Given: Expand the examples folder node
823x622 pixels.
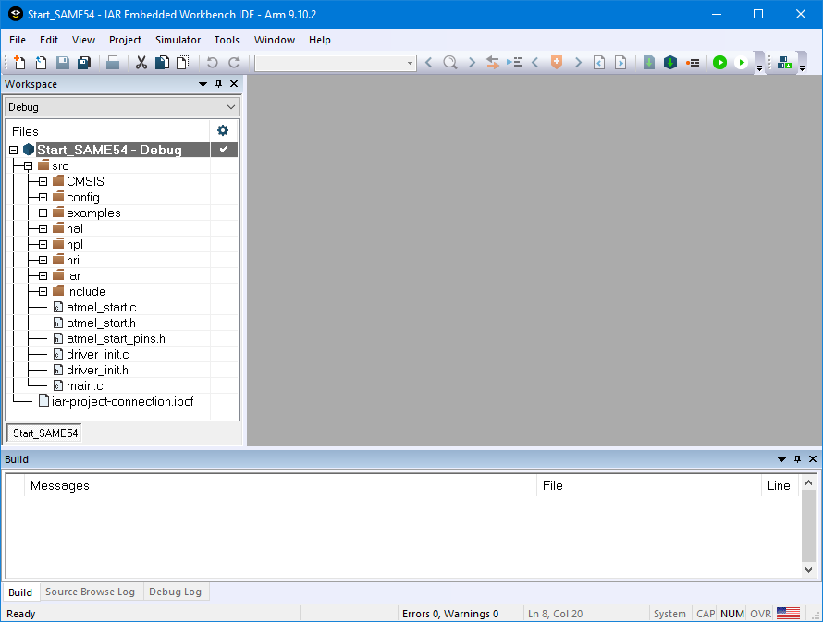Looking at the screenshot, I should point(43,213).
